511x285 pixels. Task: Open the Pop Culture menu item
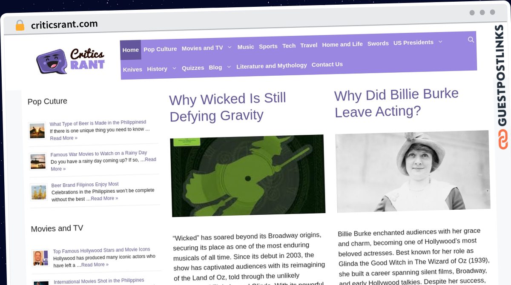pos(160,49)
